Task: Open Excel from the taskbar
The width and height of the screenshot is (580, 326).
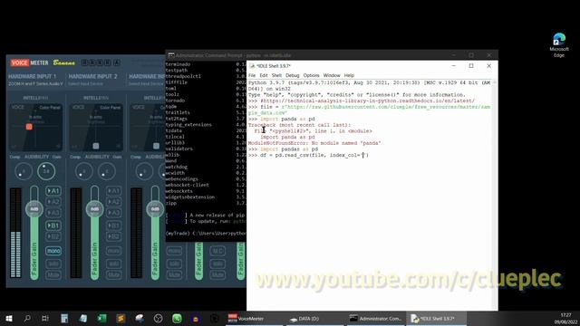Action: [x=101, y=318]
